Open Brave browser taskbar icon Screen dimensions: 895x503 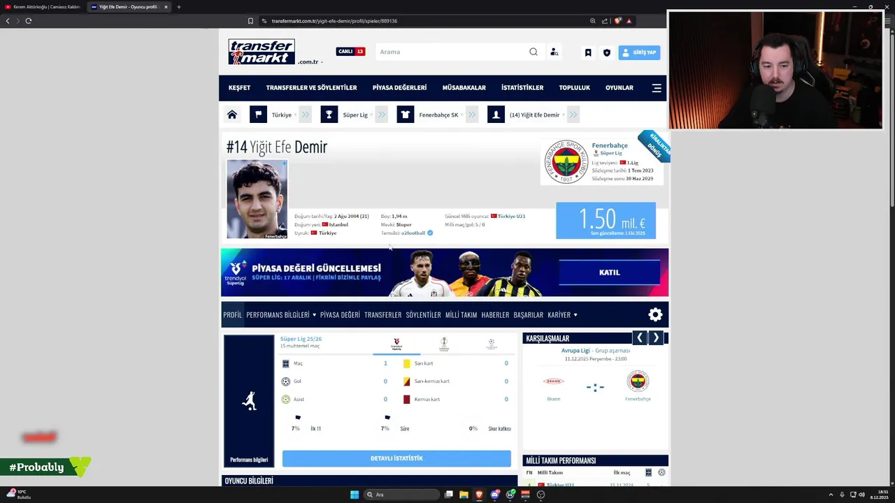coord(479,495)
